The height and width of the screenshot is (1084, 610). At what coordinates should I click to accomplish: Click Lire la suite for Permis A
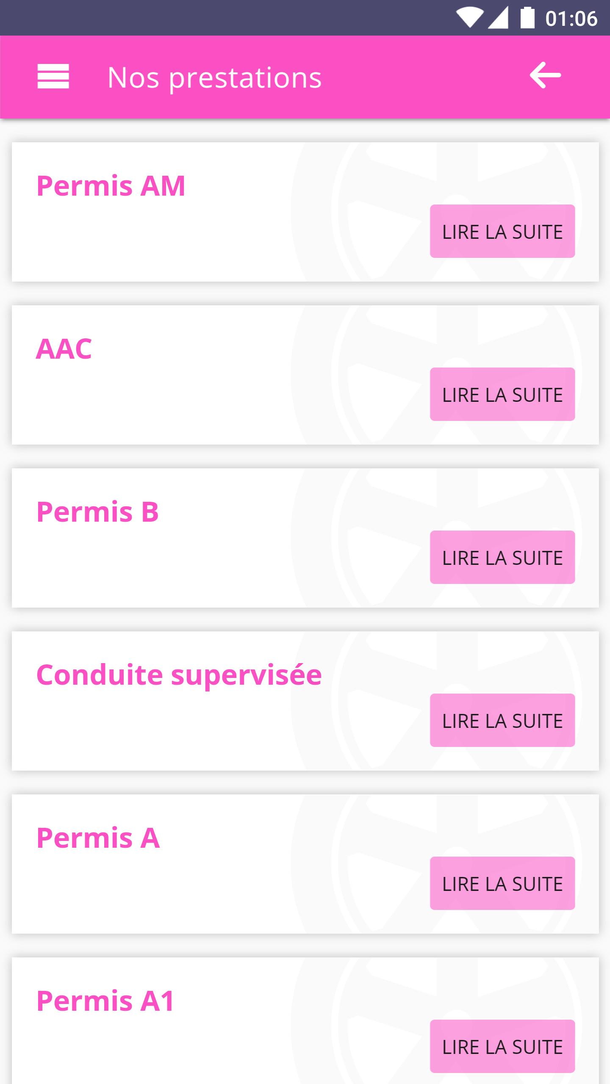(502, 884)
